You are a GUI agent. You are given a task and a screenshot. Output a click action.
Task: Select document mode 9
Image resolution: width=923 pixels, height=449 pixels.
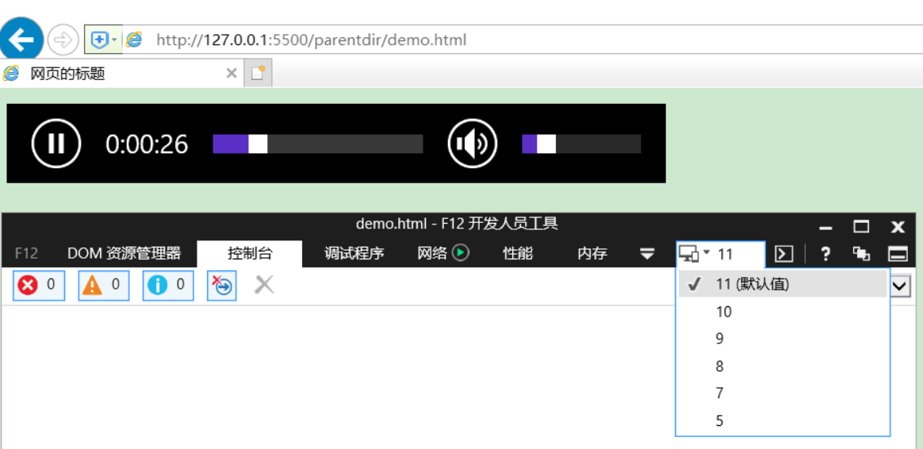point(783,339)
